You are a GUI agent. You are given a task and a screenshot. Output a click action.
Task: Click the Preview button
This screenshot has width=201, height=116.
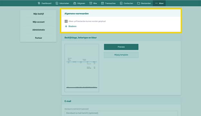click(121, 47)
